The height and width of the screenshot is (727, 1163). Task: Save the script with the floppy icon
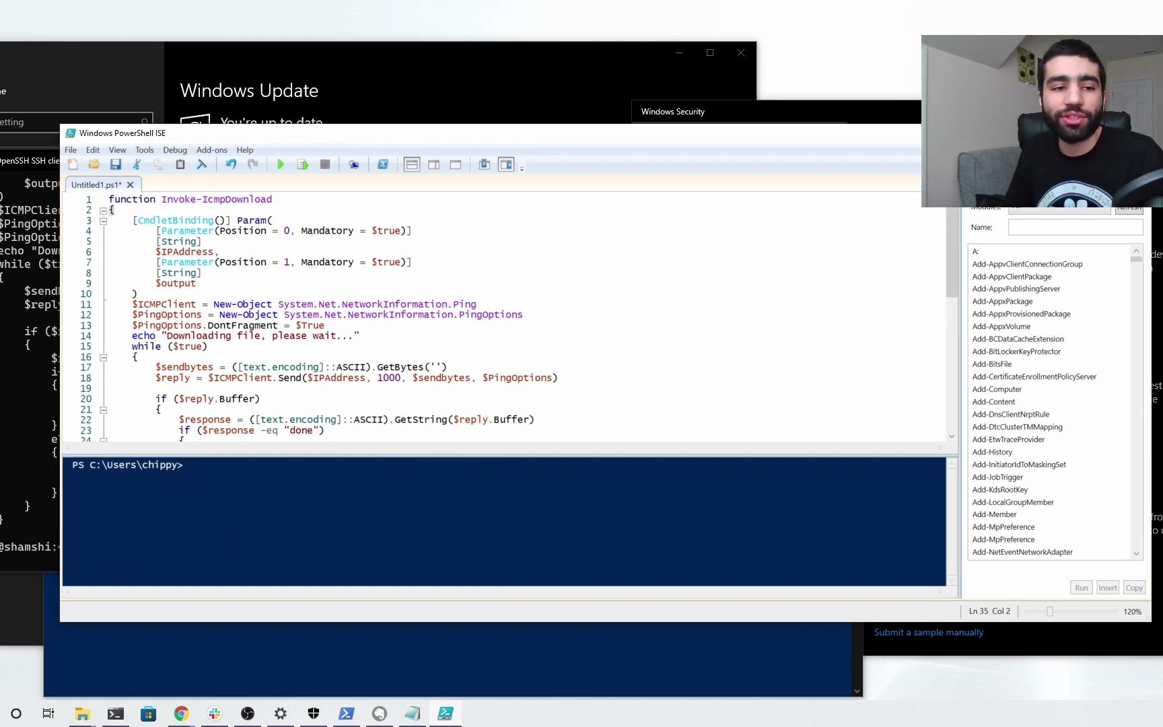click(116, 165)
